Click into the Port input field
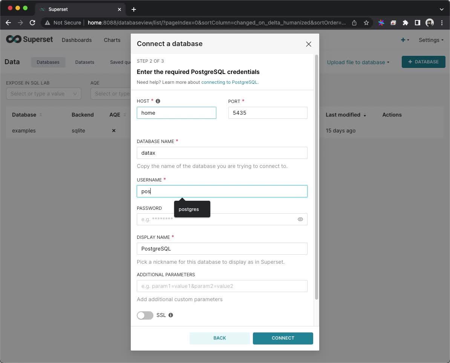 [x=268, y=113]
